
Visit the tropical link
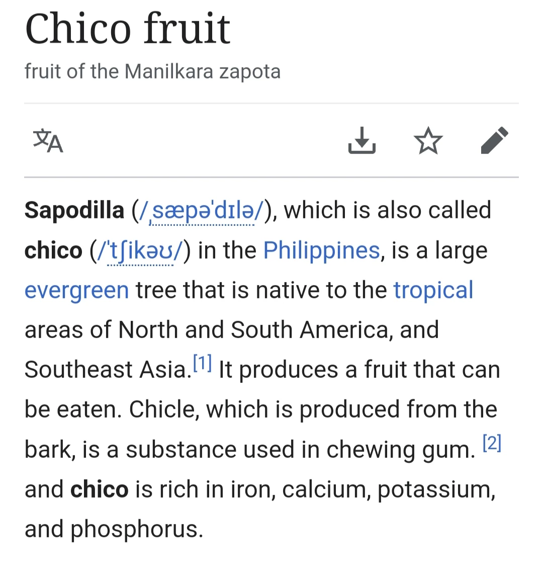click(x=433, y=291)
